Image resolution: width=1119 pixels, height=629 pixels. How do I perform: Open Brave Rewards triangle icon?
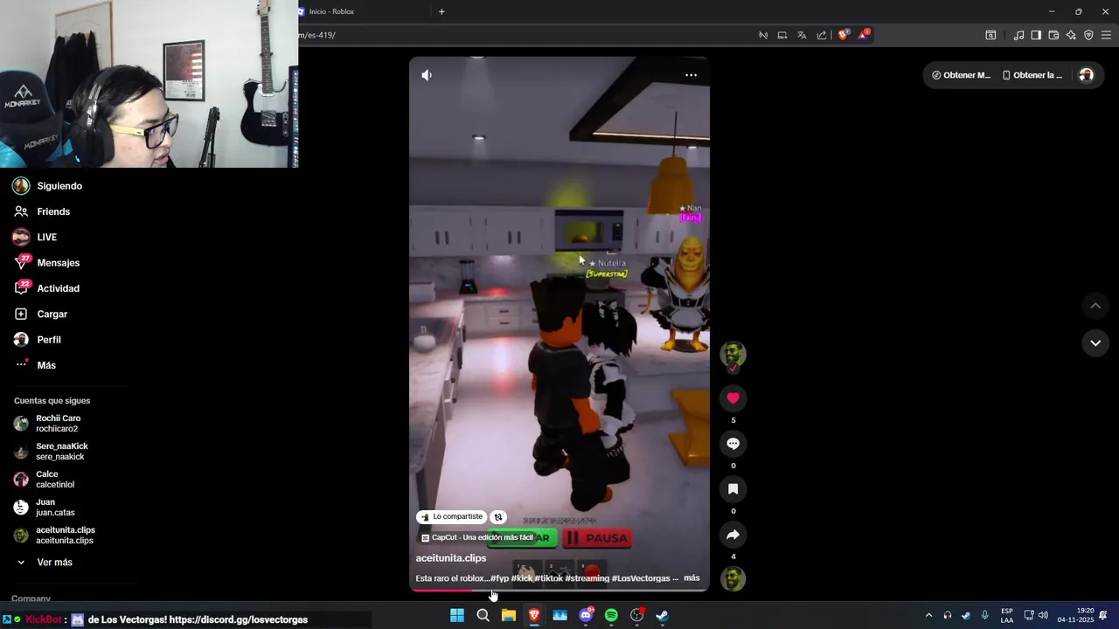pos(864,35)
